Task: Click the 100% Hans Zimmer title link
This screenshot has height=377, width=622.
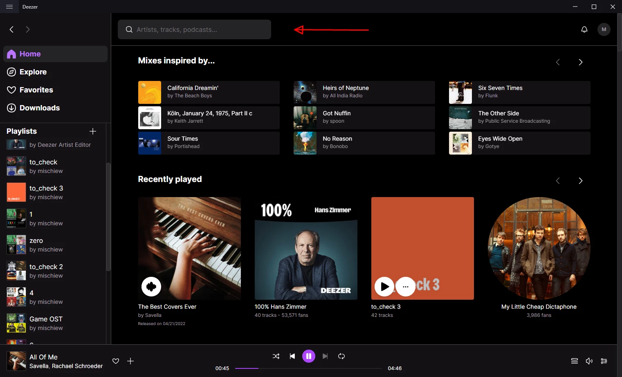Action: pyautogui.click(x=281, y=307)
